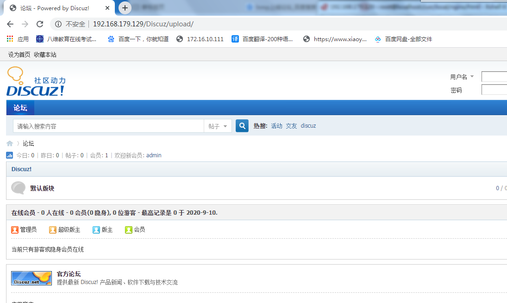Open the 172.16.10.111 bookmark
The height and width of the screenshot is (303, 507).
tap(200, 39)
